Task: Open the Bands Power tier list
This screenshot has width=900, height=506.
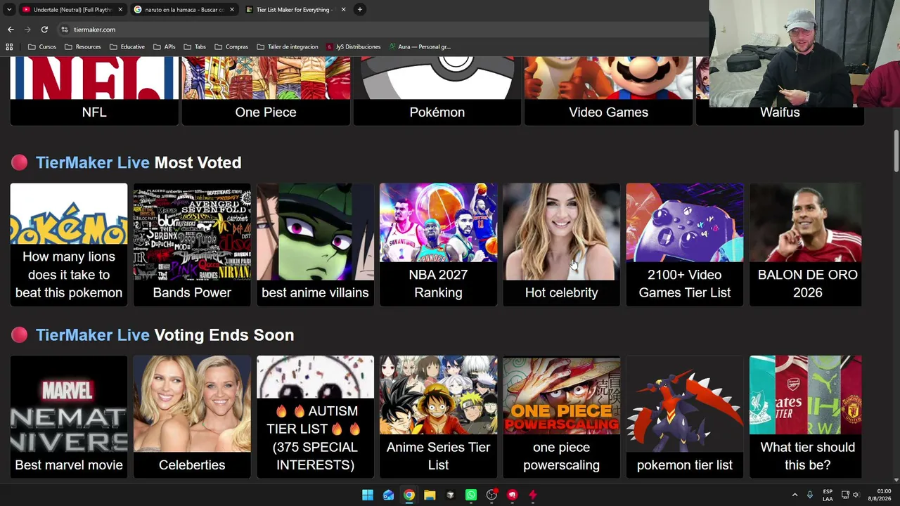Action: (x=192, y=245)
